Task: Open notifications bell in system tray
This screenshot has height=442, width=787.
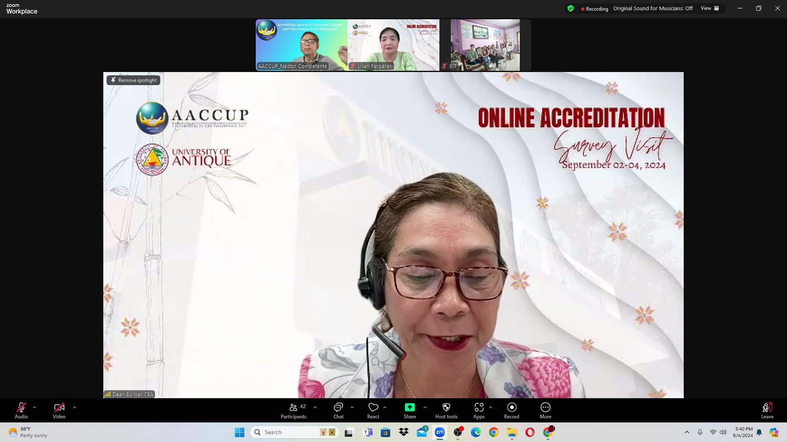Action: (759, 432)
